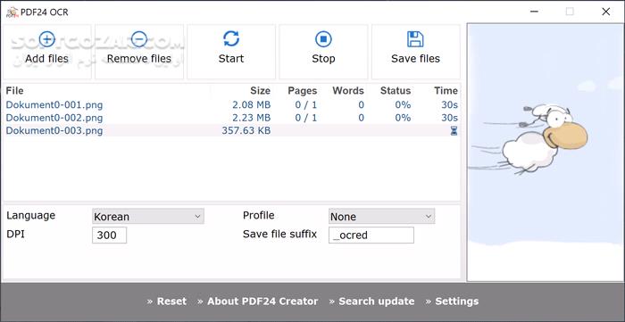Viewport: 625px width, 322px height.
Task: Click the Add files plus icon
Action: tap(47, 39)
